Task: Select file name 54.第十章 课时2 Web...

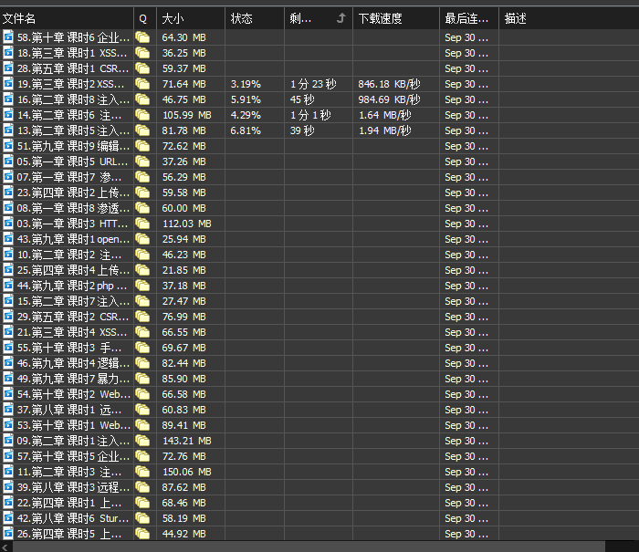Action: [x=74, y=394]
